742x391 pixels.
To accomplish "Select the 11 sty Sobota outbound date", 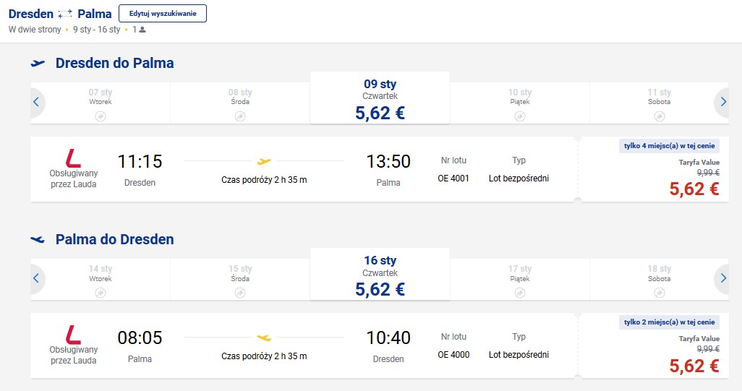I will tap(659, 103).
